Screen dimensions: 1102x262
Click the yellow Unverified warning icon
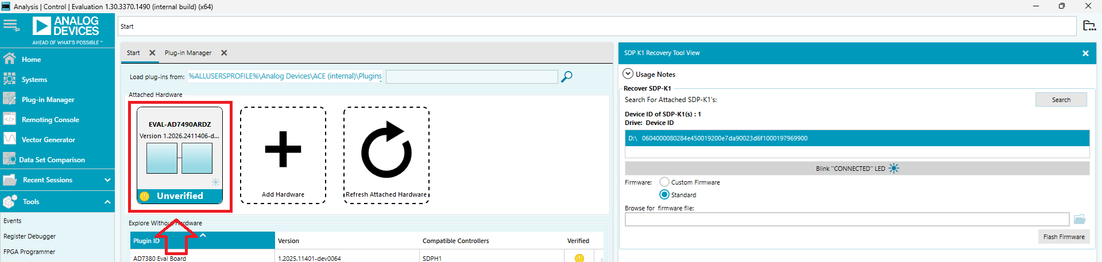(145, 196)
